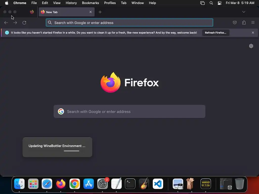
Task: Go back using the back arrow
Action: click(x=6, y=22)
